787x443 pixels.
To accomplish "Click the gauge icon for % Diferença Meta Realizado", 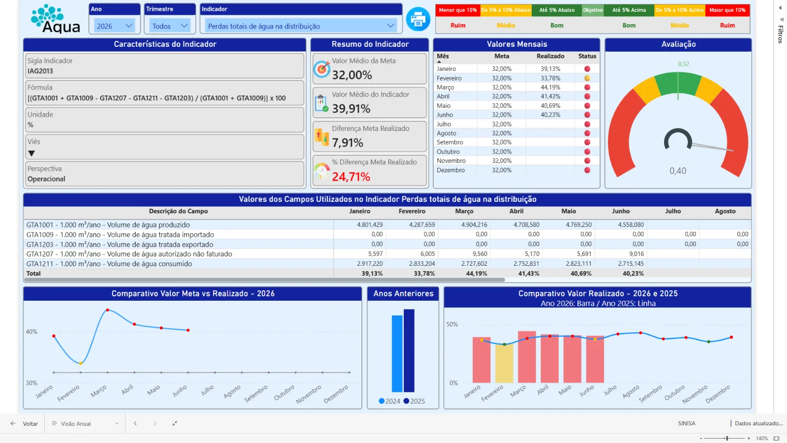I will click(x=322, y=171).
